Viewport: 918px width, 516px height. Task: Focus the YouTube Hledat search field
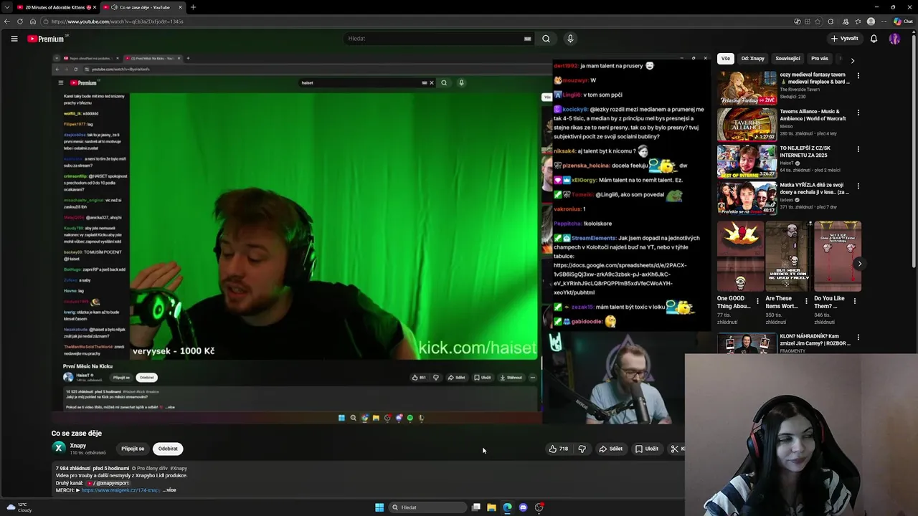(434, 39)
